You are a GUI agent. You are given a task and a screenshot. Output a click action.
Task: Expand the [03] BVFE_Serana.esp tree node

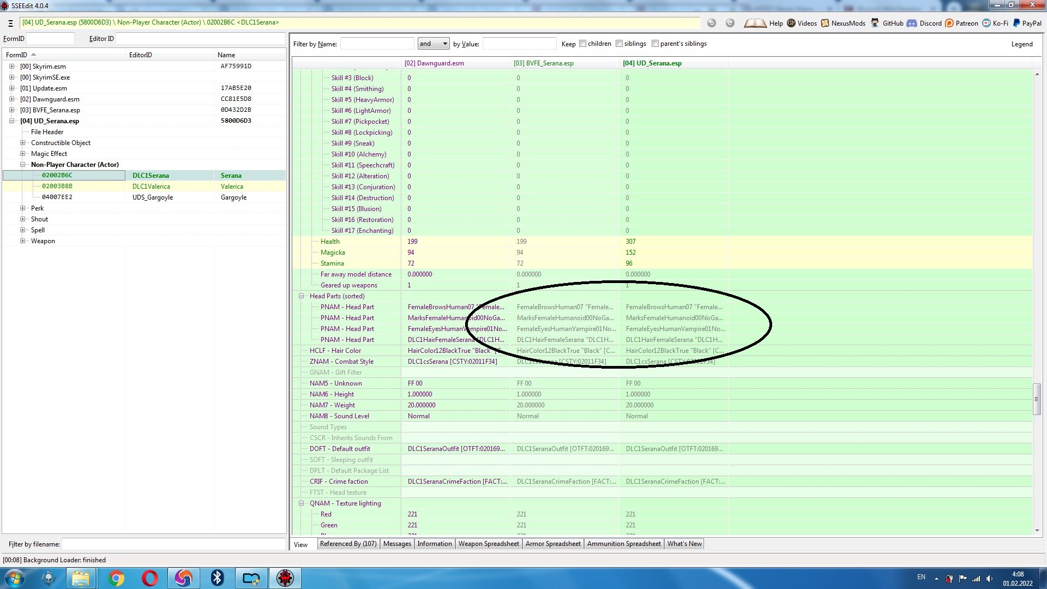tap(11, 110)
